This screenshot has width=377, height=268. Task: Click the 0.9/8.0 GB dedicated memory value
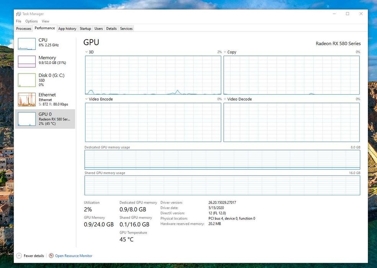point(133,209)
